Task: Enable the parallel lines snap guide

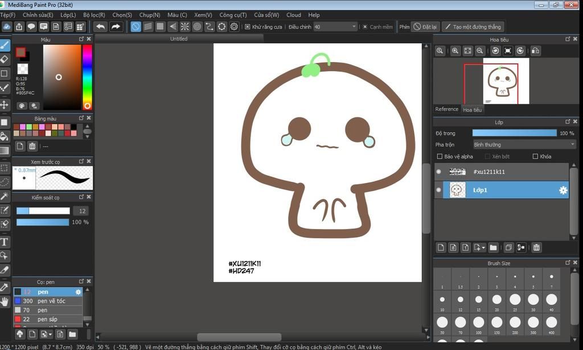Action: tap(148, 27)
